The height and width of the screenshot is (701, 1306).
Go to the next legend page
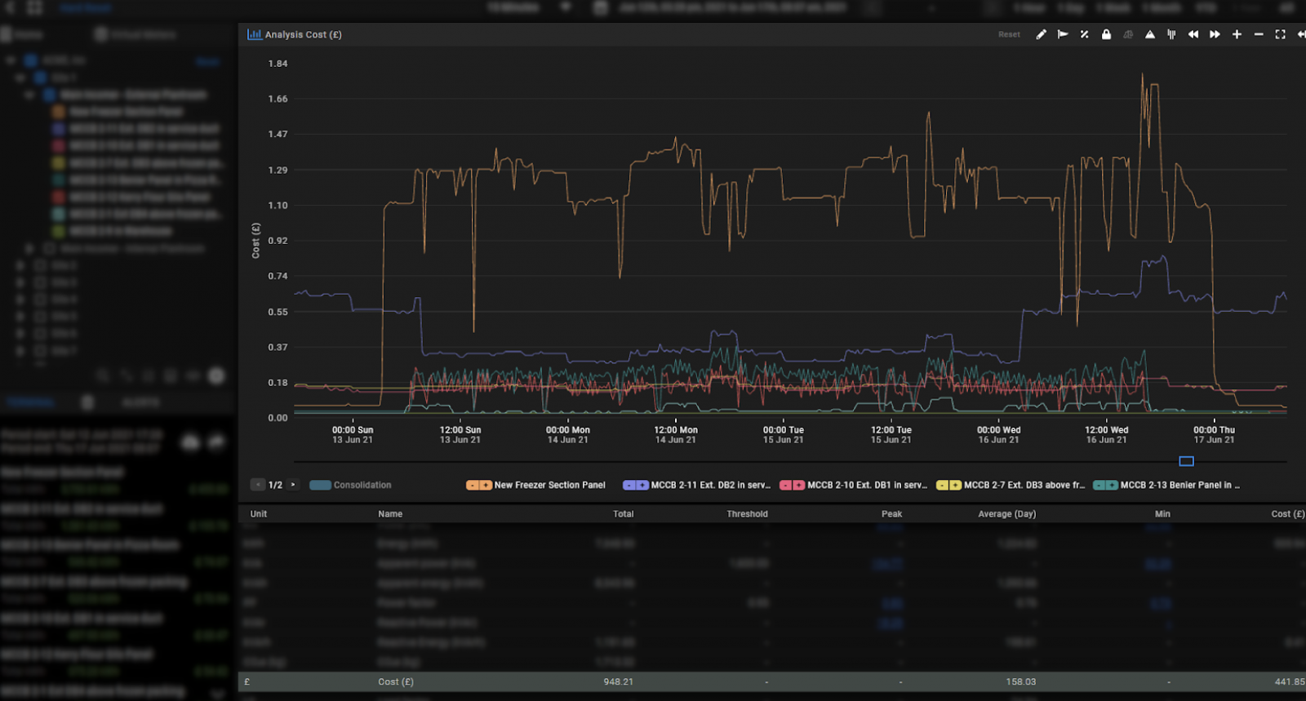pyautogui.click(x=293, y=485)
